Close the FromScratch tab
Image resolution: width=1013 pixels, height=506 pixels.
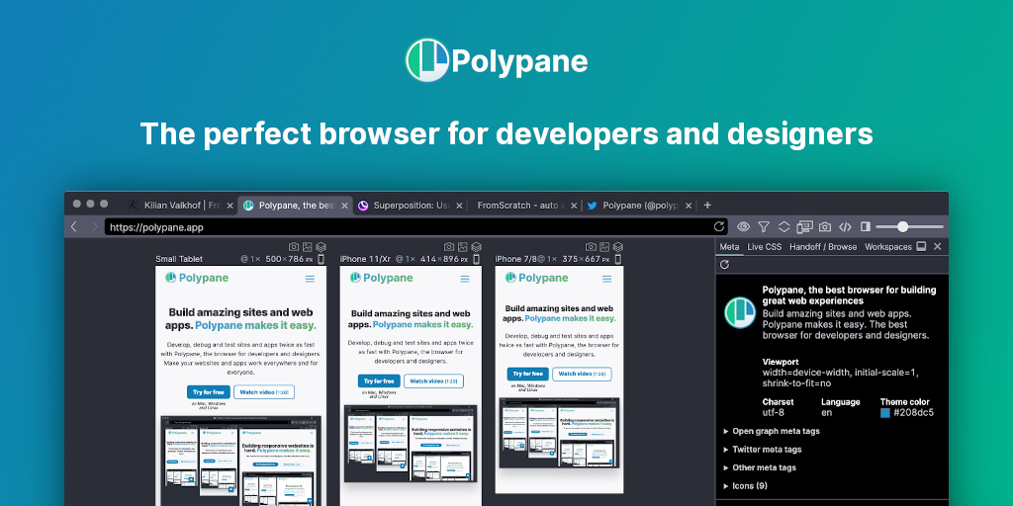tap(575, 206)
